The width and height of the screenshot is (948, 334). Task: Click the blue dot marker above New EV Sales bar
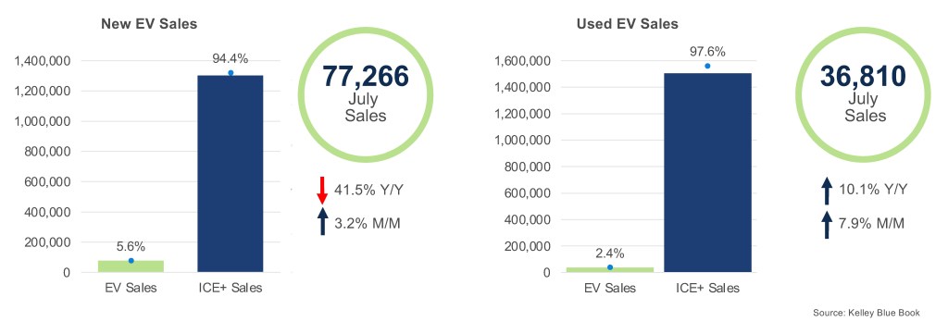(131, 261)
